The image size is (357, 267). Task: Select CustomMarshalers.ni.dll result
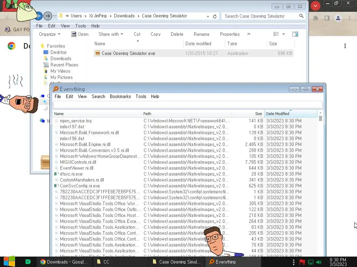click(x=82, y=180)
